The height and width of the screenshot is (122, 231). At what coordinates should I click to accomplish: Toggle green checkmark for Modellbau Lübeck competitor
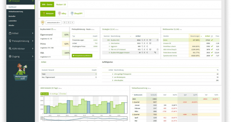click(x=212, y=46)
